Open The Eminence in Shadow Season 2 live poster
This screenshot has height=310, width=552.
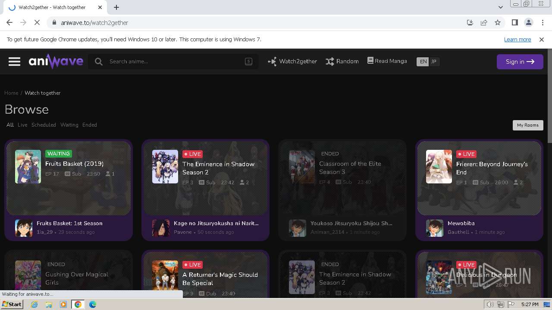pos(165,167)
